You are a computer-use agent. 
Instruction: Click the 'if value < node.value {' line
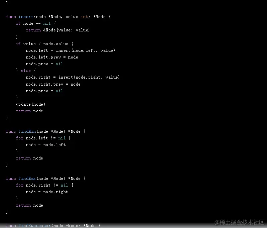[45, 44]
